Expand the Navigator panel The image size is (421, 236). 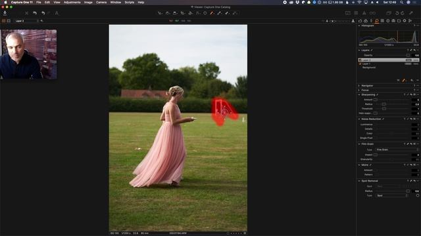tap(359, 86)
